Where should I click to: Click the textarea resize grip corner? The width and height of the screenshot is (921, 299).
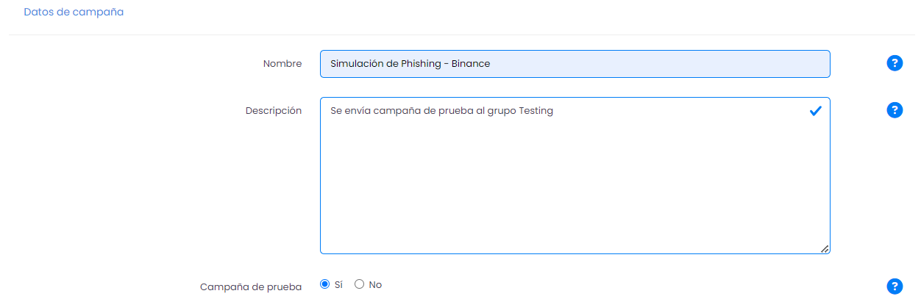(825, 248)
